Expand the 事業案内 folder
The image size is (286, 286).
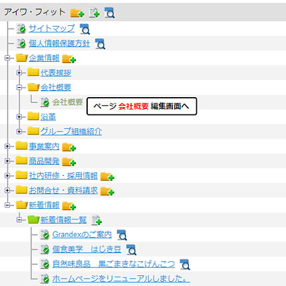pyautogui.click(x=7, y=146)
